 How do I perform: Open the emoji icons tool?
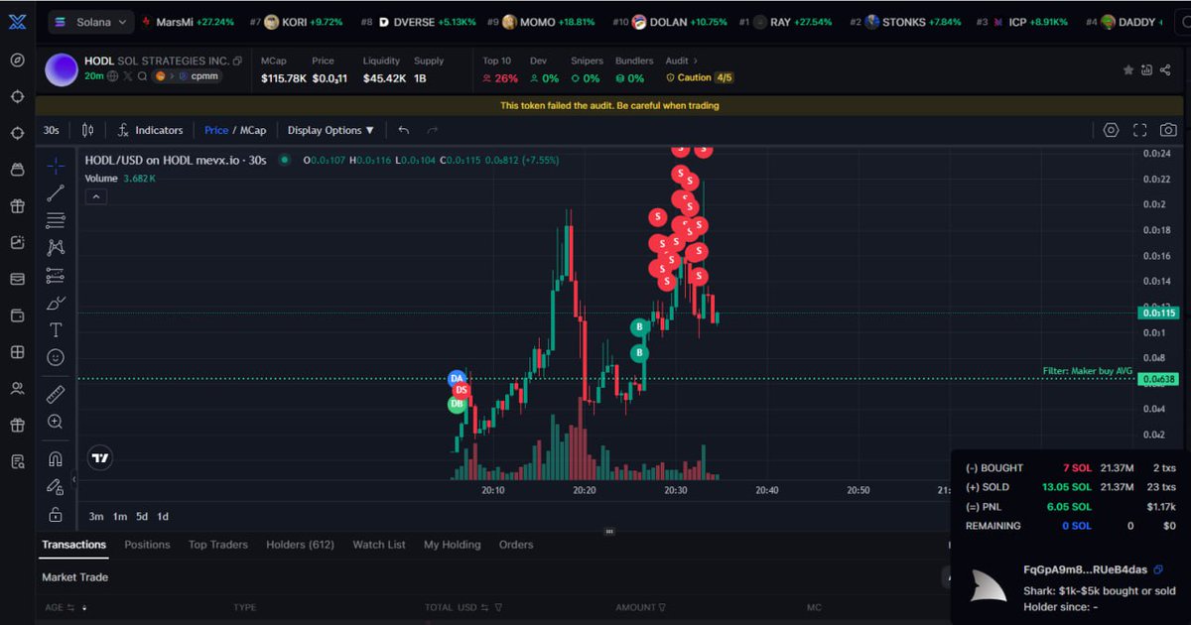pos(56,357)
